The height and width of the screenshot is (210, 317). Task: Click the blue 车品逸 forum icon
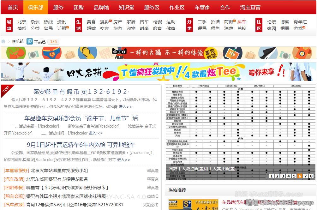tap(30, 41)
